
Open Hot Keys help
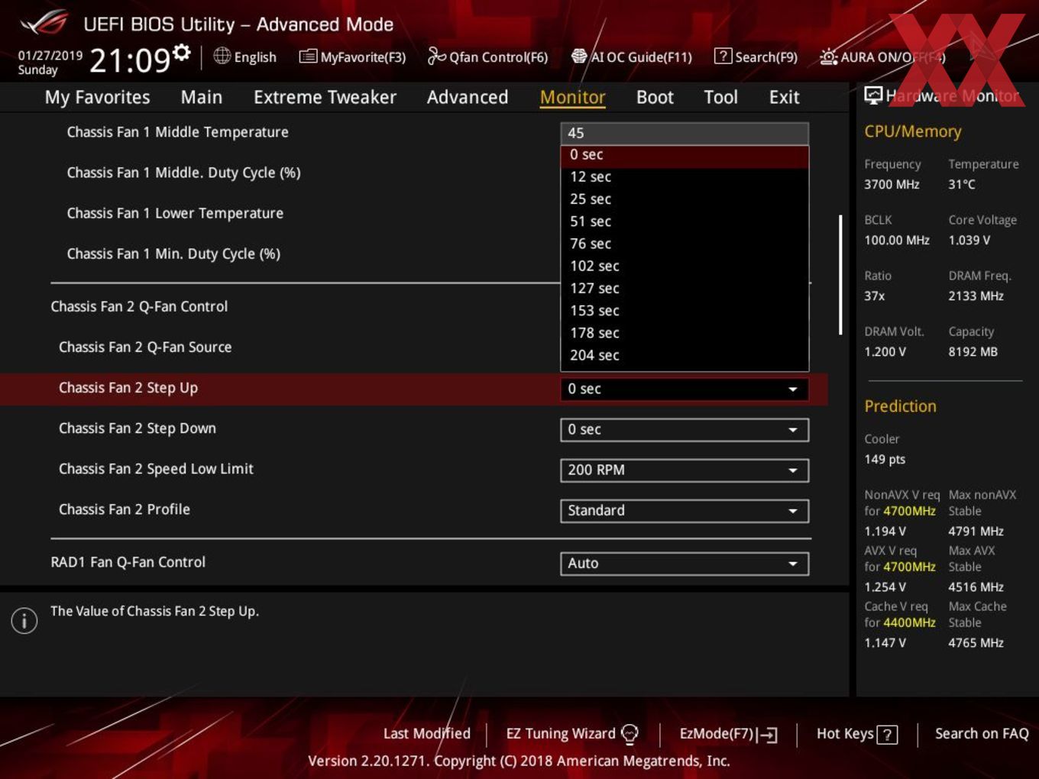point(856,734)
